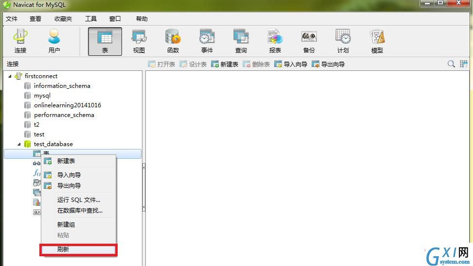Open the Backup (备份) section

click(309, 42)
